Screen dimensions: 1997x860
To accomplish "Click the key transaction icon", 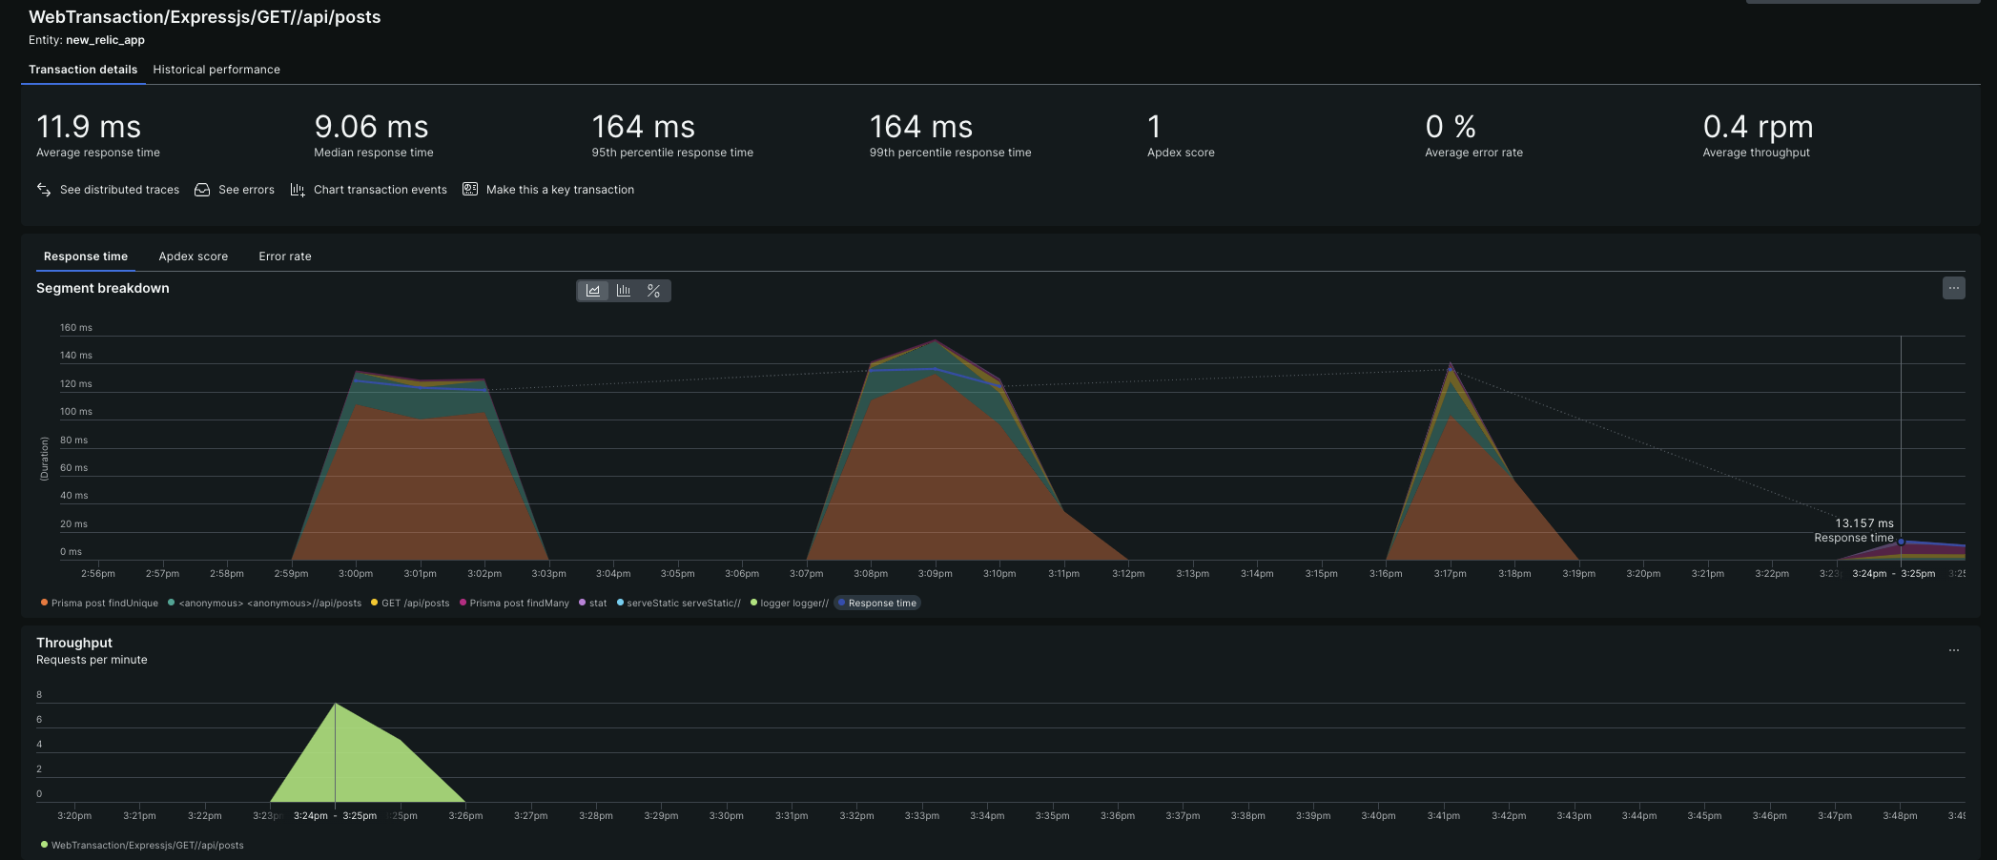I will click(470, 190).
